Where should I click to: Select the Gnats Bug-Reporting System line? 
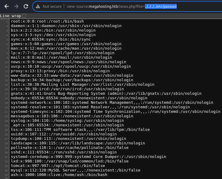106,94
